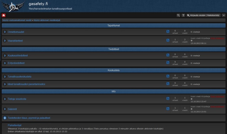This screenshot has height=134, width=227.
Task: Click the arrow icon beside Kuukausitiedotteet
Action: pos(5,56)
